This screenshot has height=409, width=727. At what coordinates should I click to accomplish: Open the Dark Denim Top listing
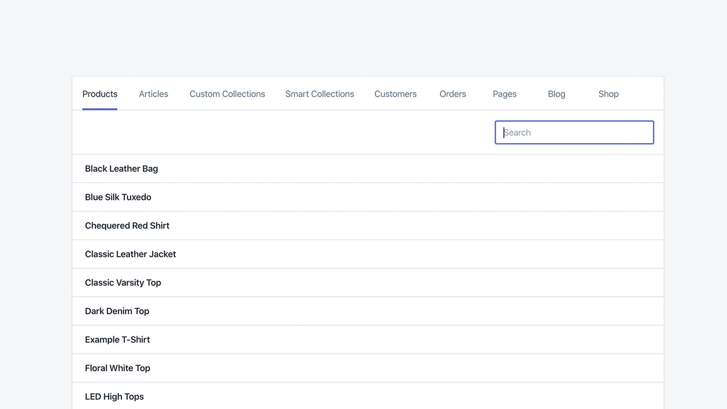pyautogui.click(x=117, y=311)
